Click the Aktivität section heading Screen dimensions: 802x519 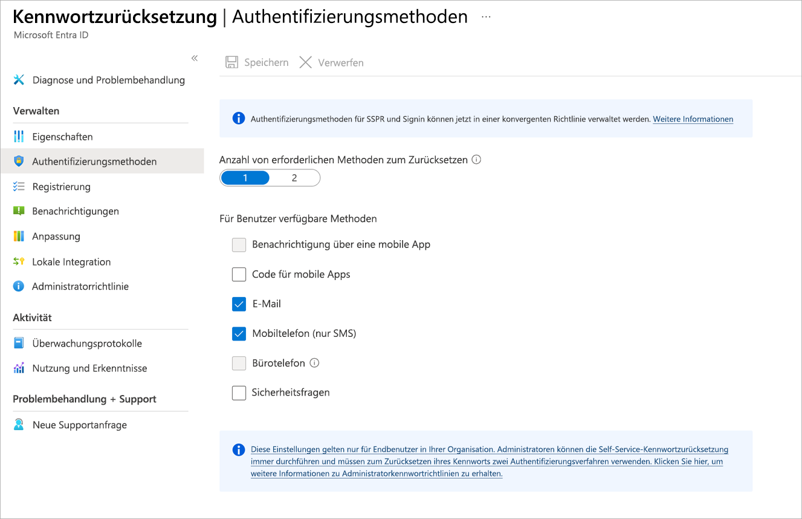(33, 318)
